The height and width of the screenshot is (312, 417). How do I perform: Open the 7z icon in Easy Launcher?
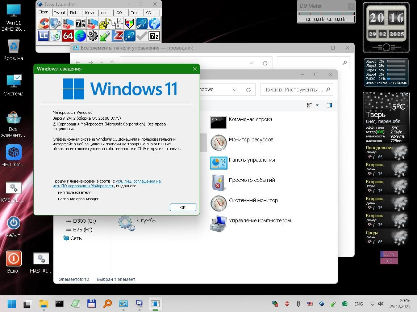[x=154, y=35]
